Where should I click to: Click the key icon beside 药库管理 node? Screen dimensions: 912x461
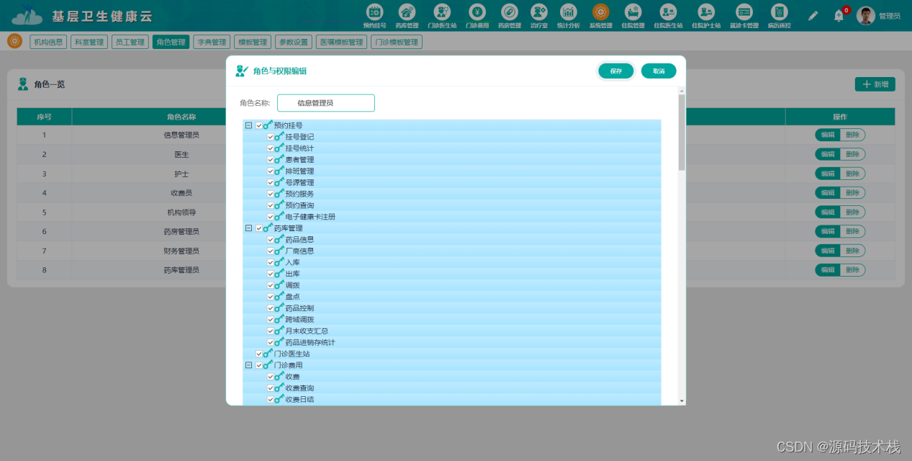pyautogui.click(x=268, y=228)
